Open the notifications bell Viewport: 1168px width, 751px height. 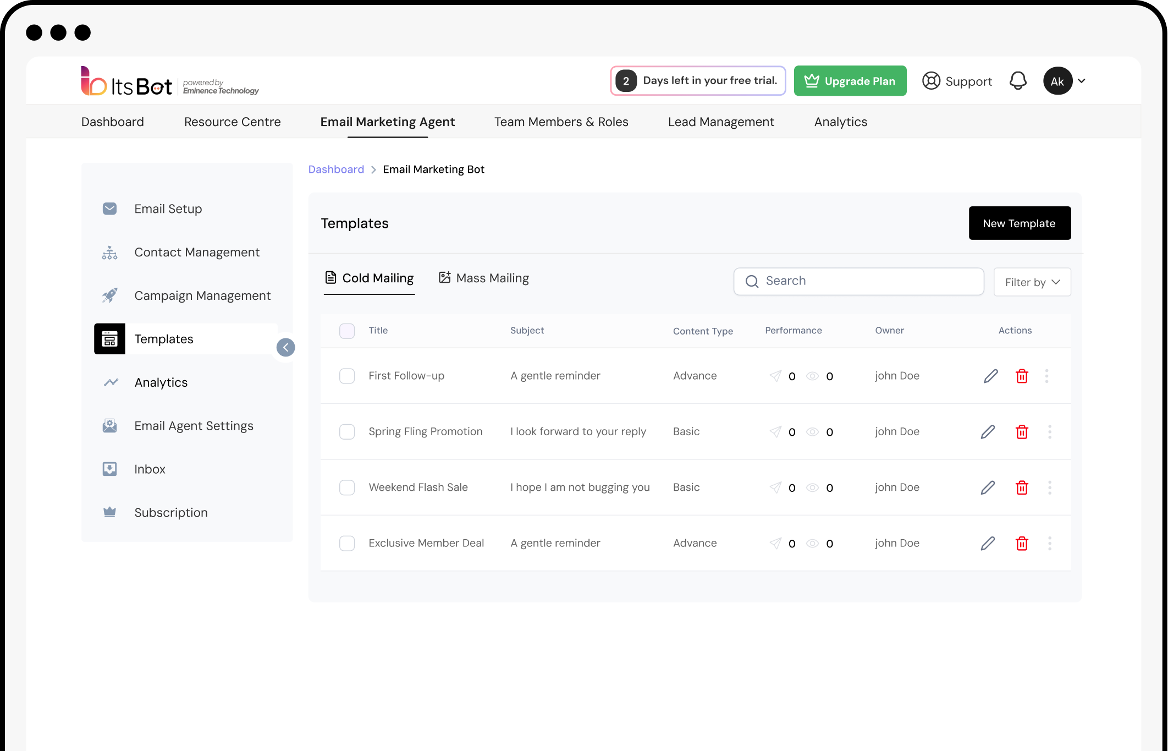[x=1018, y=80]
